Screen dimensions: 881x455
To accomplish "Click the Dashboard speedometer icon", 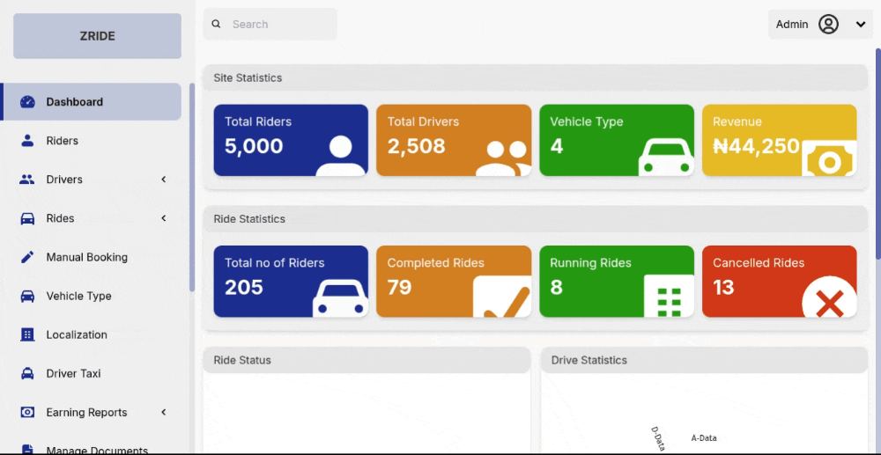I will (x=27, y=102).
